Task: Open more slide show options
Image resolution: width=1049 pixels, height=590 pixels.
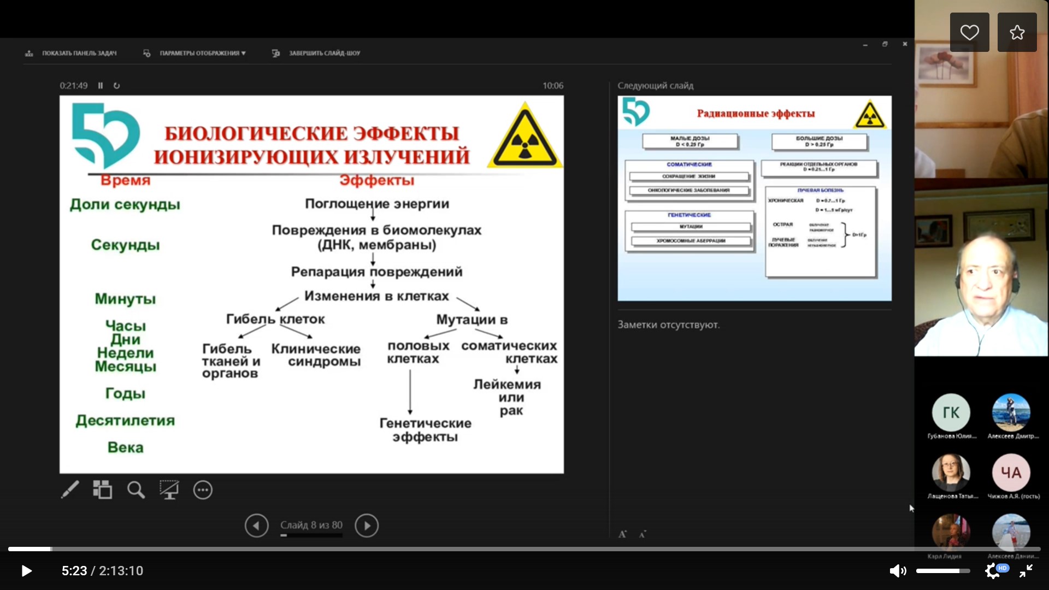Action: tap(203, 489)
